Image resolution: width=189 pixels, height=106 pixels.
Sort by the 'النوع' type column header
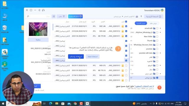[93, 22]
